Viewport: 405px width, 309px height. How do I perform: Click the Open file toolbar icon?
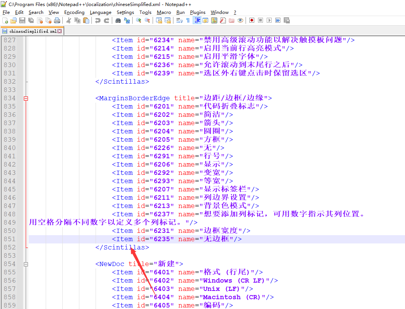(14, 21)
